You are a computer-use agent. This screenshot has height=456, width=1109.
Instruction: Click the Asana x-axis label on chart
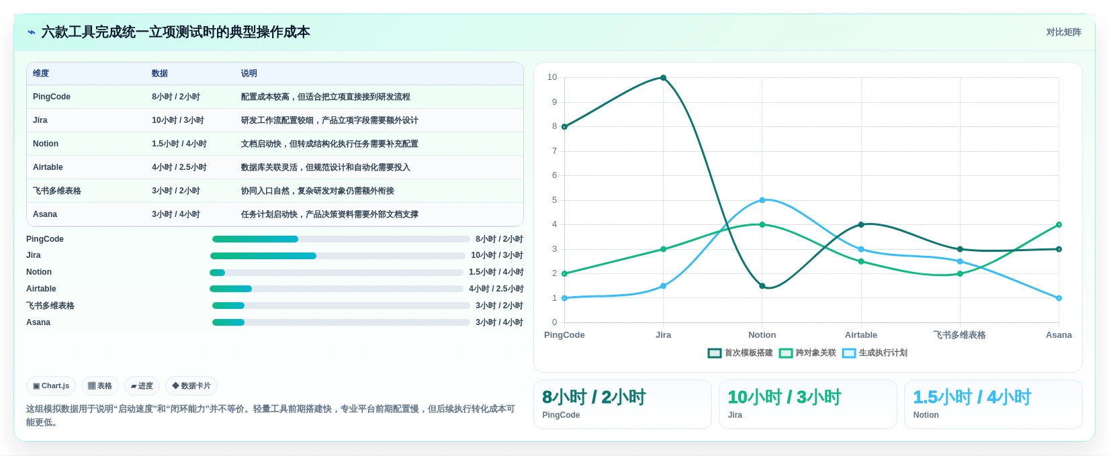1059,335
